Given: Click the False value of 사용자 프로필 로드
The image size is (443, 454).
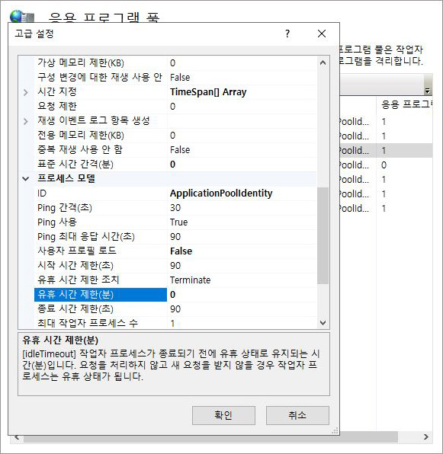Looking at the screenshot, I should coord(181,251).
